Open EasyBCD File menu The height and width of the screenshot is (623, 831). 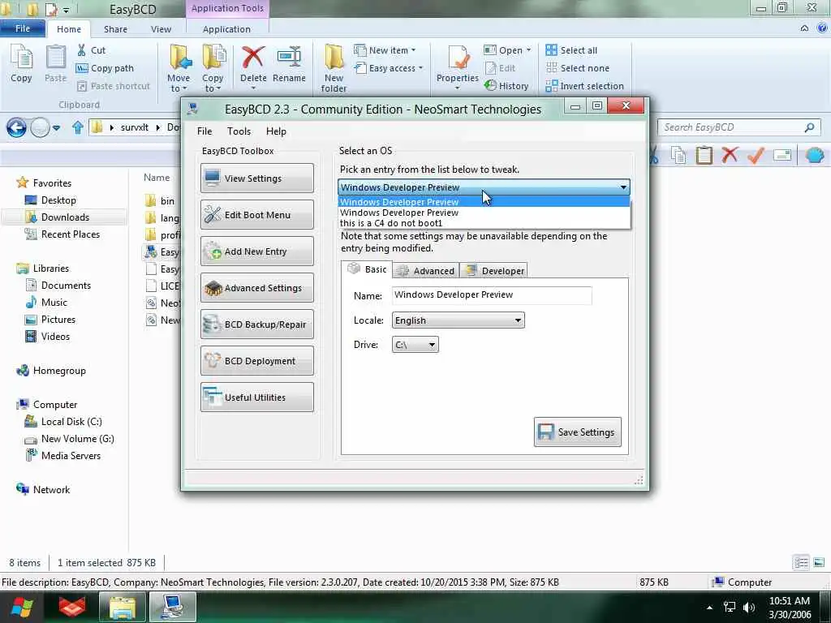(204, 131)
